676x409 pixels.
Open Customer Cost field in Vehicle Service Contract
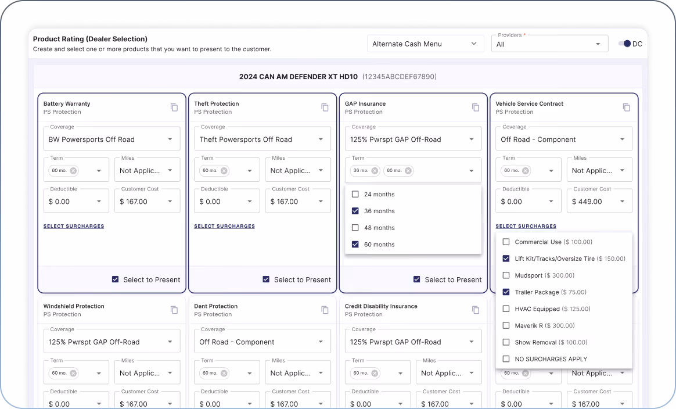point(599,201)
